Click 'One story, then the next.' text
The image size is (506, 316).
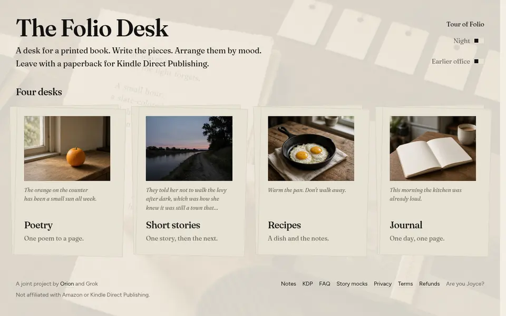pos(182,238)
